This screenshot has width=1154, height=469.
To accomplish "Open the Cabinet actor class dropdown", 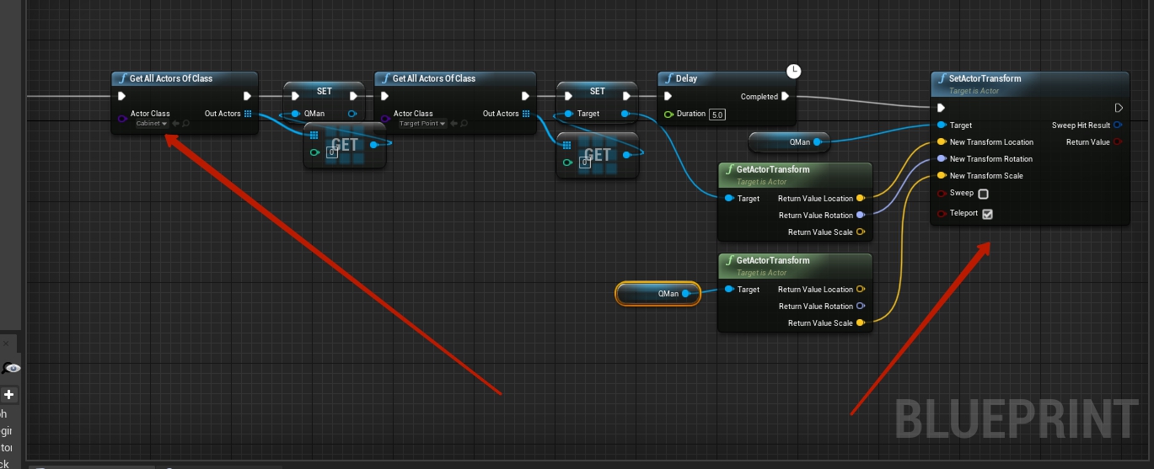I will [x=152, y=124].
